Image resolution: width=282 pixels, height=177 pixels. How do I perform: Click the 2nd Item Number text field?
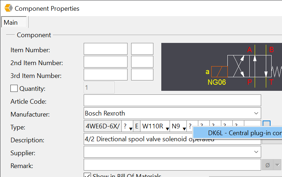tap(106, 62)
